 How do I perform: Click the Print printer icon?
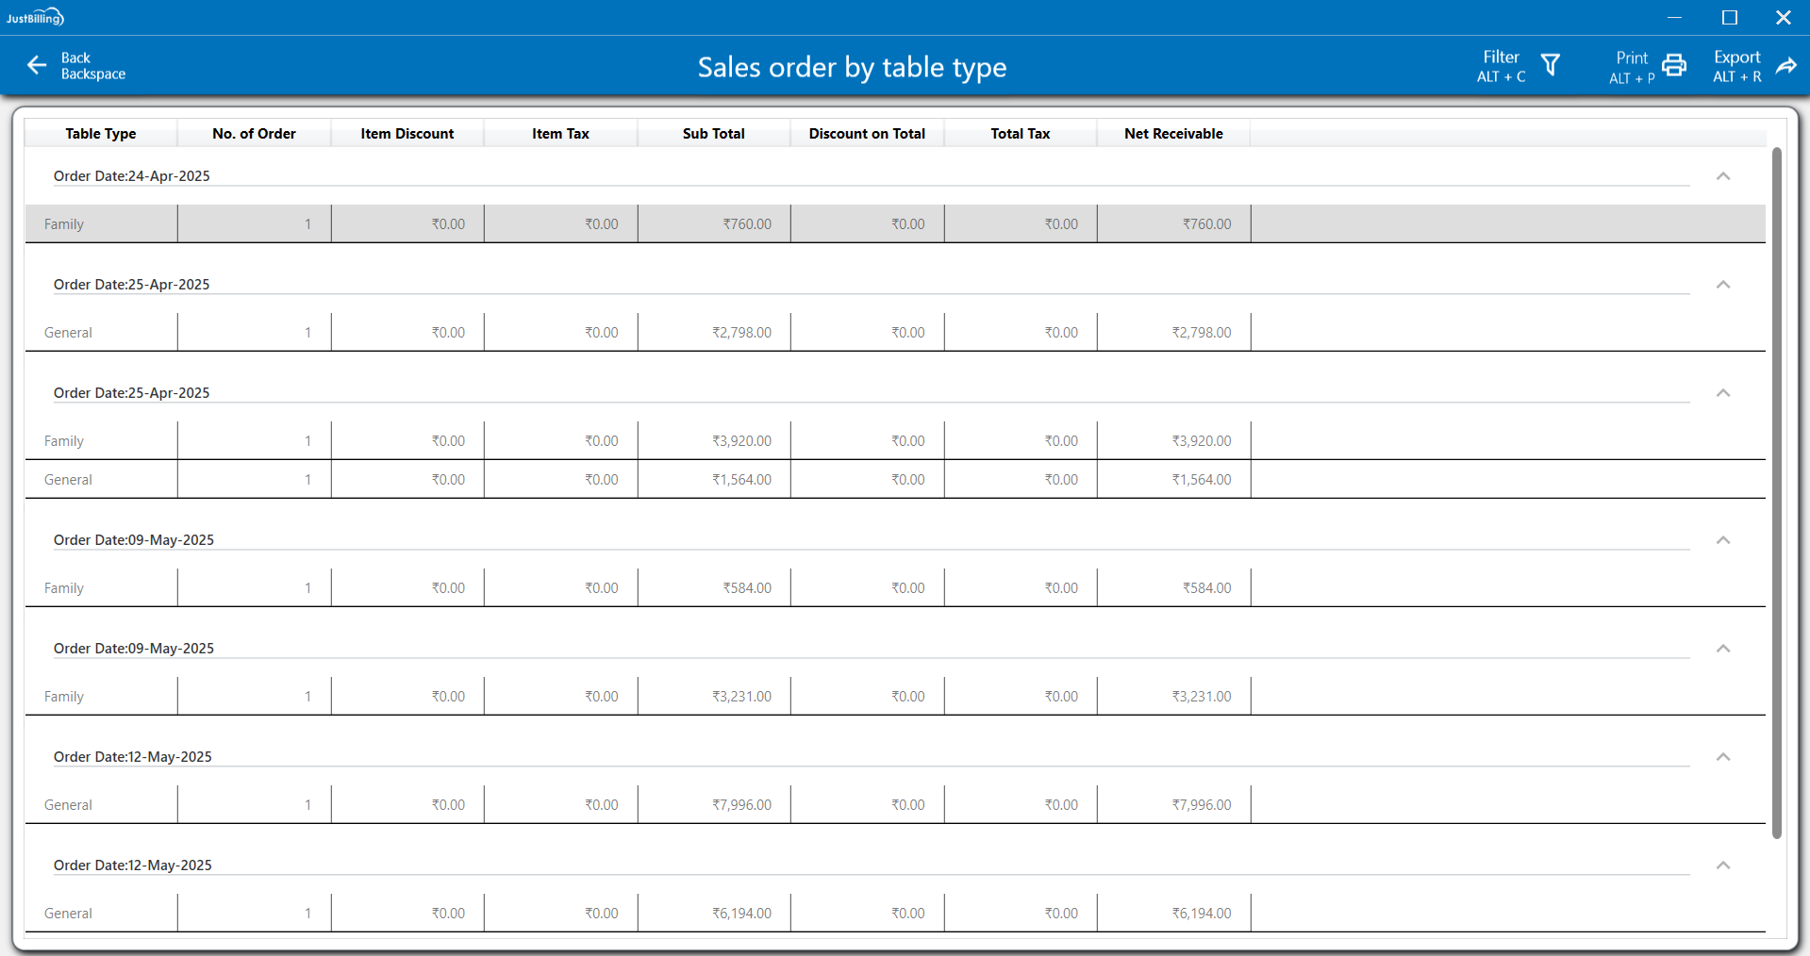pyautogui.click(x=1673, y=65)
